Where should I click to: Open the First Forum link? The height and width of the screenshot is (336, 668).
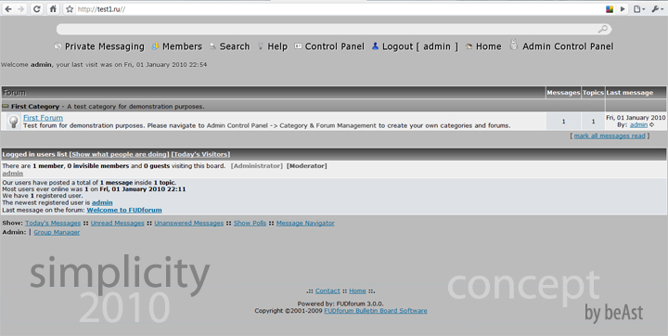pyautogui.click(x=43, y=118)
